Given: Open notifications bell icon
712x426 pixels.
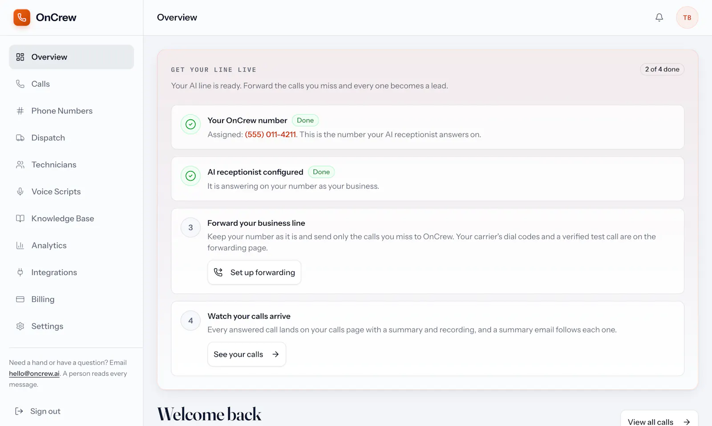Looking at the screenshot, I should tap(659, 17).
